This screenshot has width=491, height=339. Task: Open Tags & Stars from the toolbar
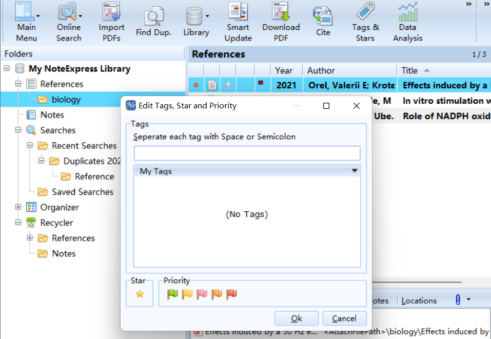365,22
